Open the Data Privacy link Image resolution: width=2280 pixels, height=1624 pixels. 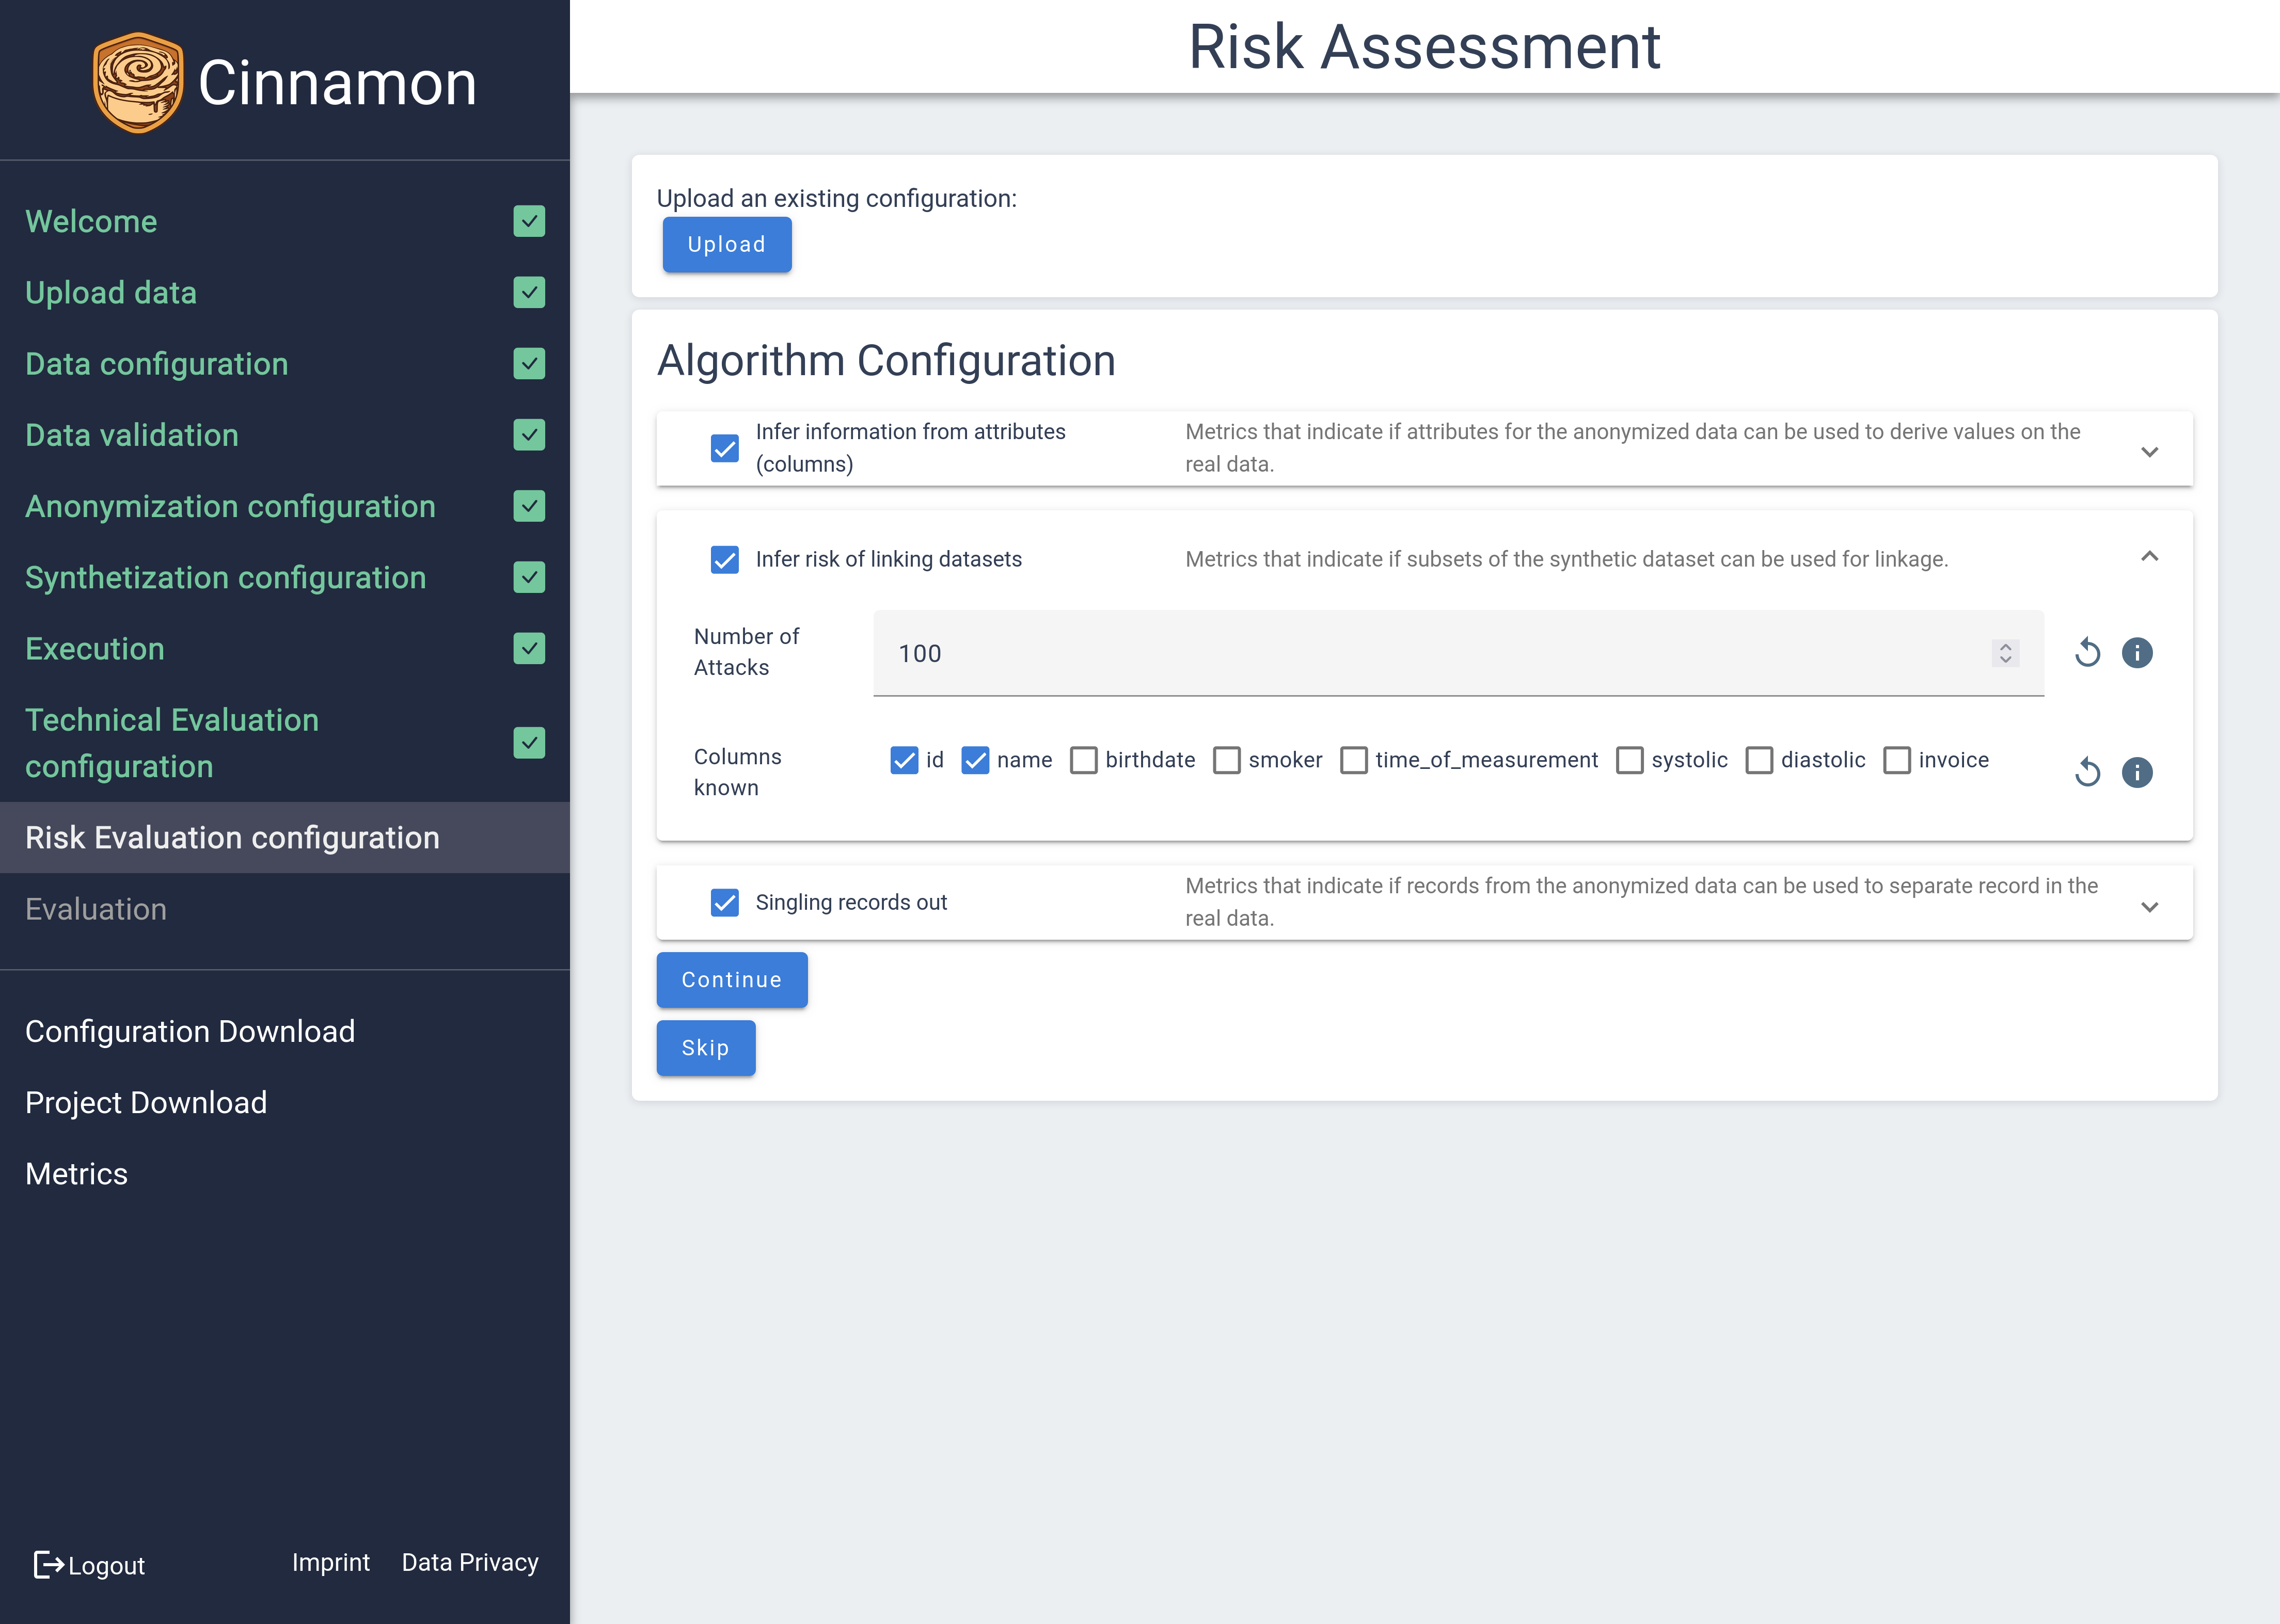pos(470,1562)
